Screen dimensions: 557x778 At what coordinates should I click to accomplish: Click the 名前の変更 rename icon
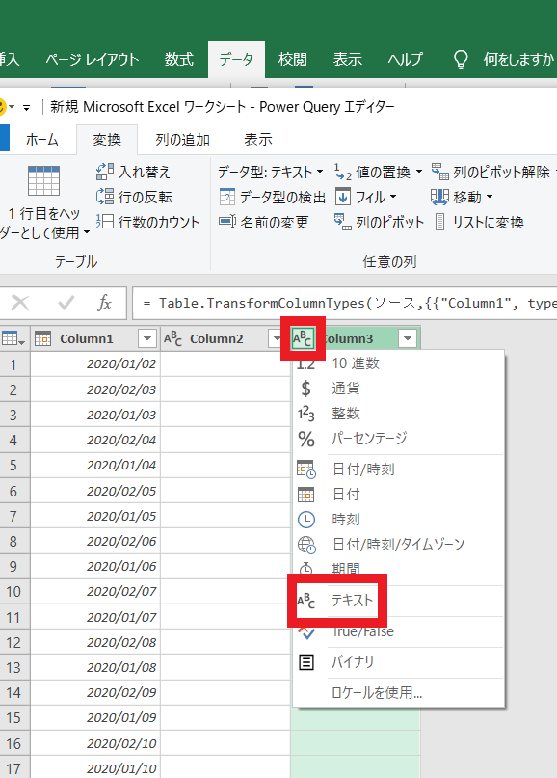pyautogui.click(x=226, y=222)
